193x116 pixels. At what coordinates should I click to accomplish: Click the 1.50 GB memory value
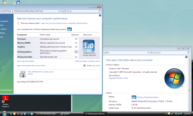click(134, 105)
